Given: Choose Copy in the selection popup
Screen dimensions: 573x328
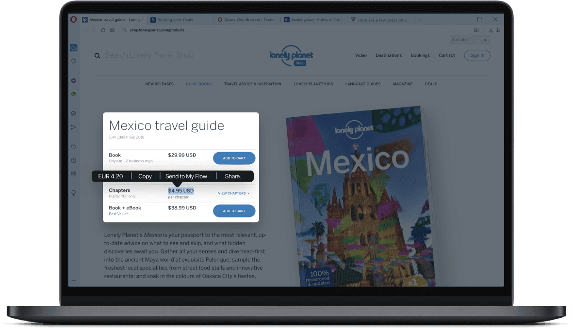Looking at the screenshot, I should click(145, 176).
